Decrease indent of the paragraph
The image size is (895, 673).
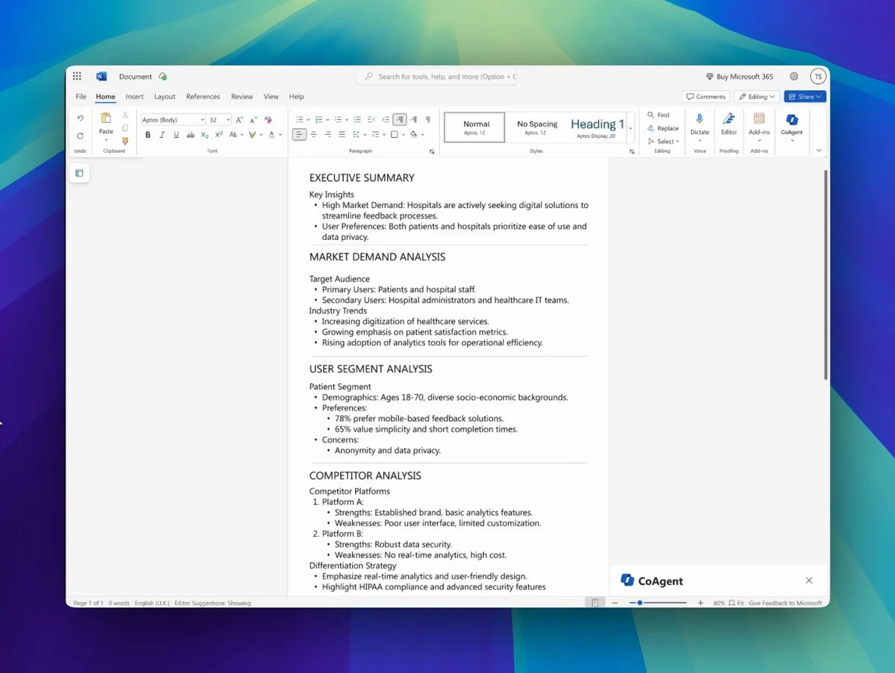tap(371, 119)
